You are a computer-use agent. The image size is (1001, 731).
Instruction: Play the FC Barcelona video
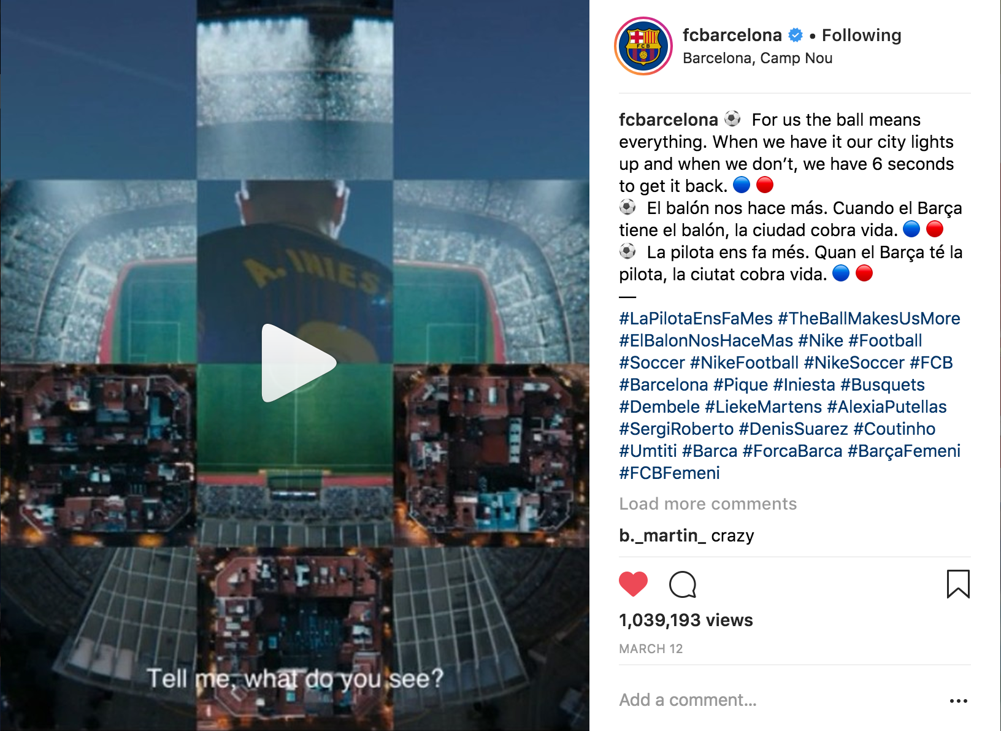(x=299, y=363)
